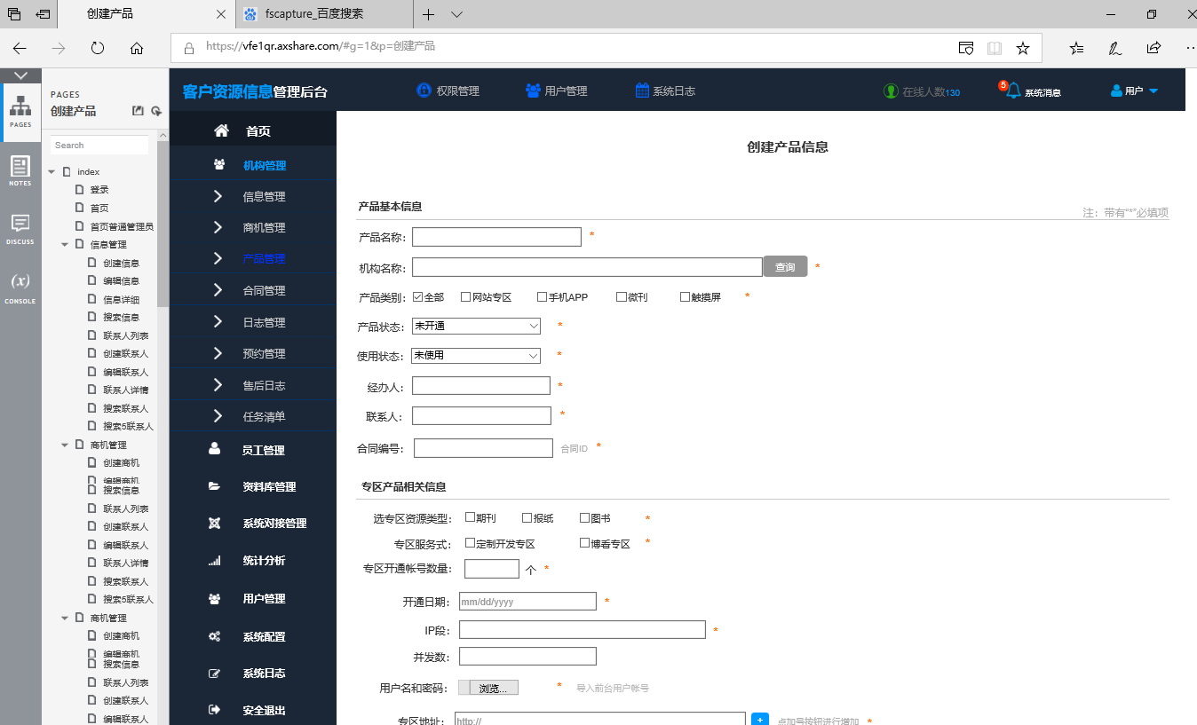Open 首页普通管理员 page in tree

(122, 226)
